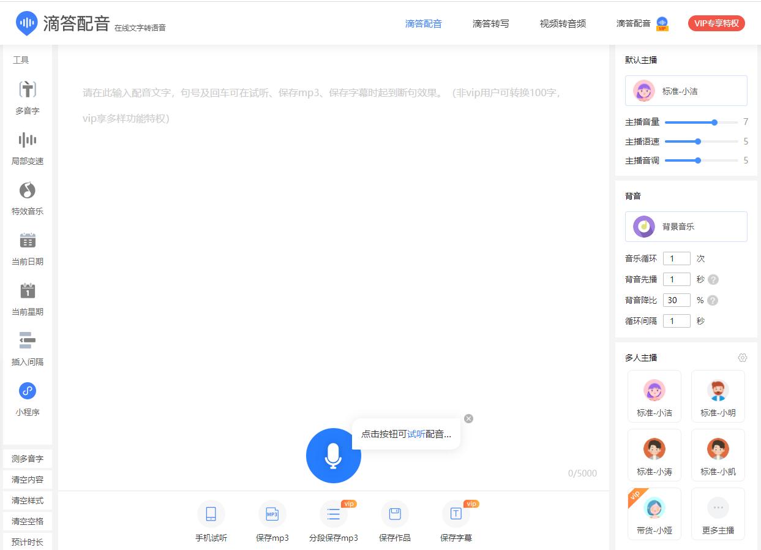Adjust the 主播语速 speed slider
The height and width of the screenshot is (550, 761).
tap(702, 141)
